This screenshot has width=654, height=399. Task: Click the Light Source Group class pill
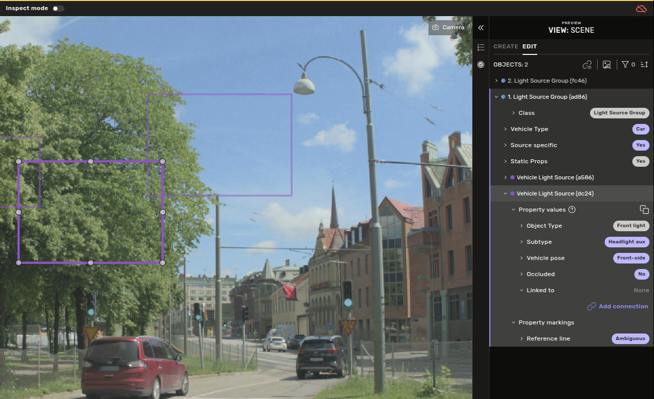pos(619,113)
